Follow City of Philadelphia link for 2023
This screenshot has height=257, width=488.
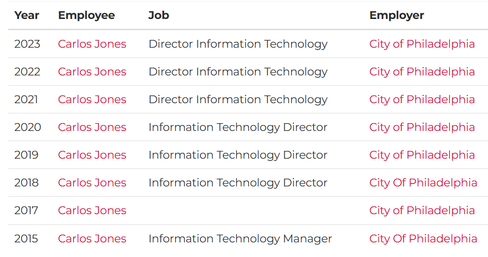click(x=422, y=44)
